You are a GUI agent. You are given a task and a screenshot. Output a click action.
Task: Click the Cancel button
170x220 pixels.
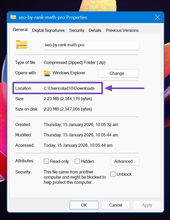coord(116,205)
